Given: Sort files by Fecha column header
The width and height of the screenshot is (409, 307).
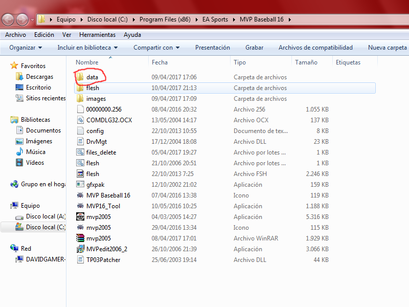Looking at the screenshot, I should (x=160, y=62).
